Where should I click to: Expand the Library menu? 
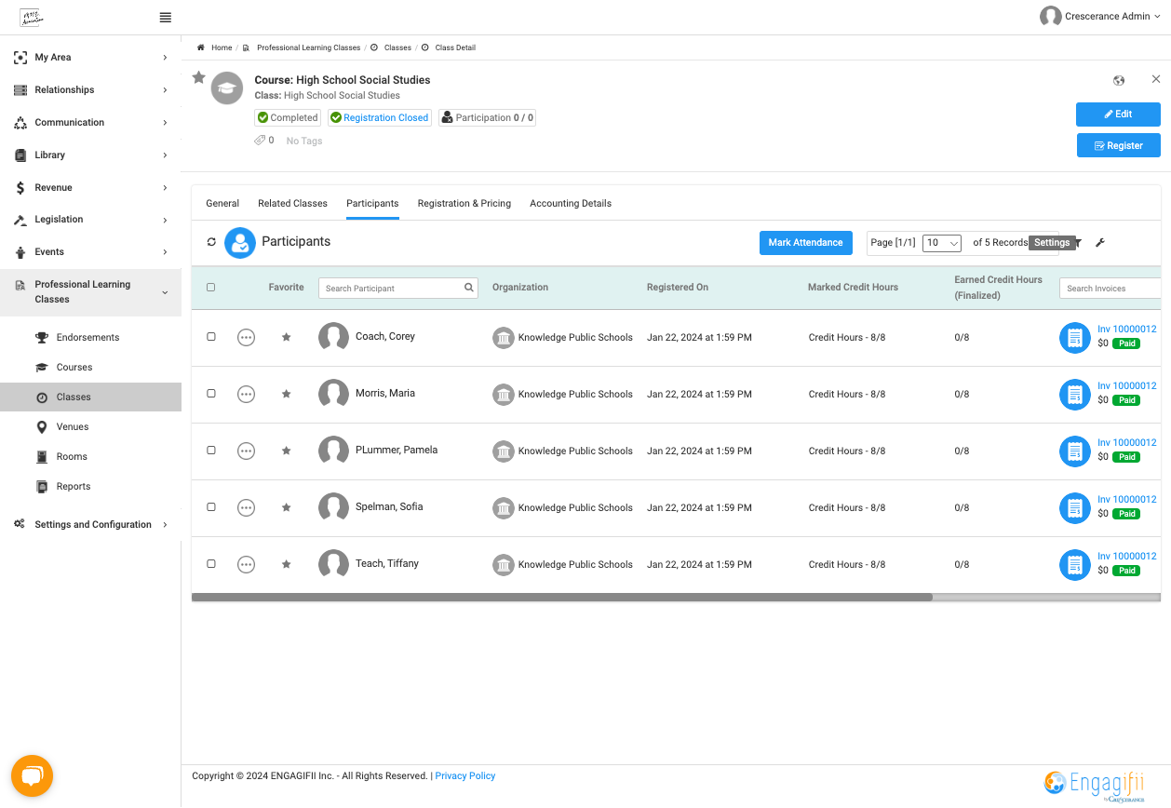[90, 155]
